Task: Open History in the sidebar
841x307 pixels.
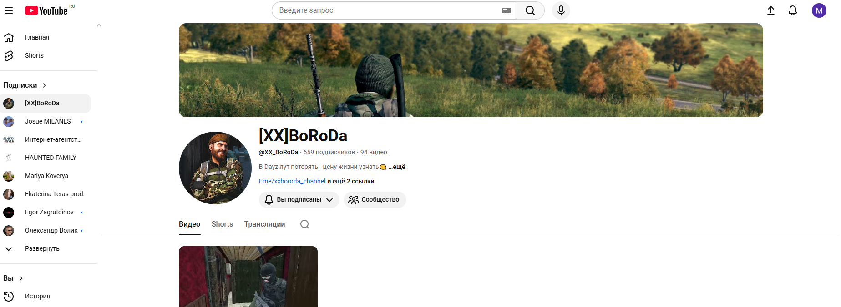Action: tap(37, 296)
